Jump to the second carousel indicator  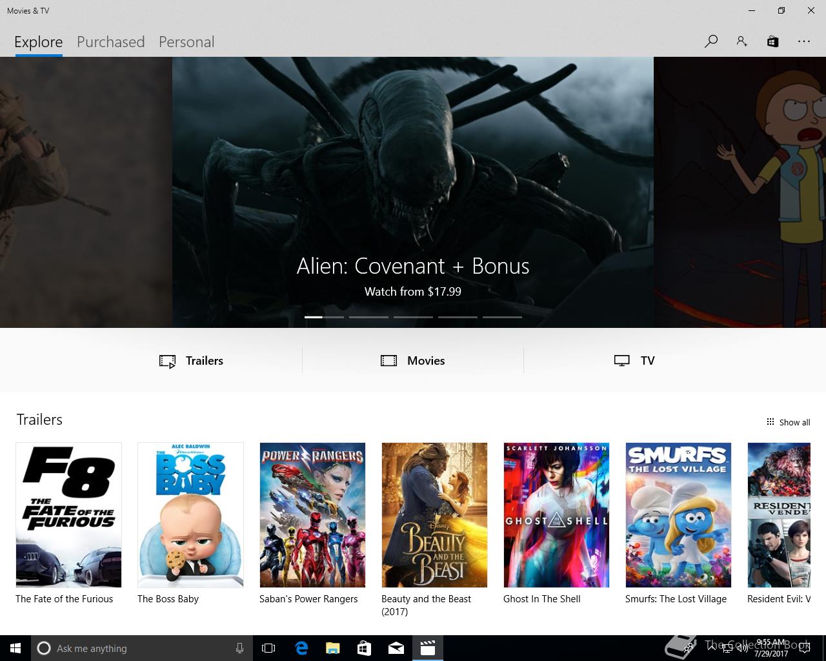click(368, 317)
